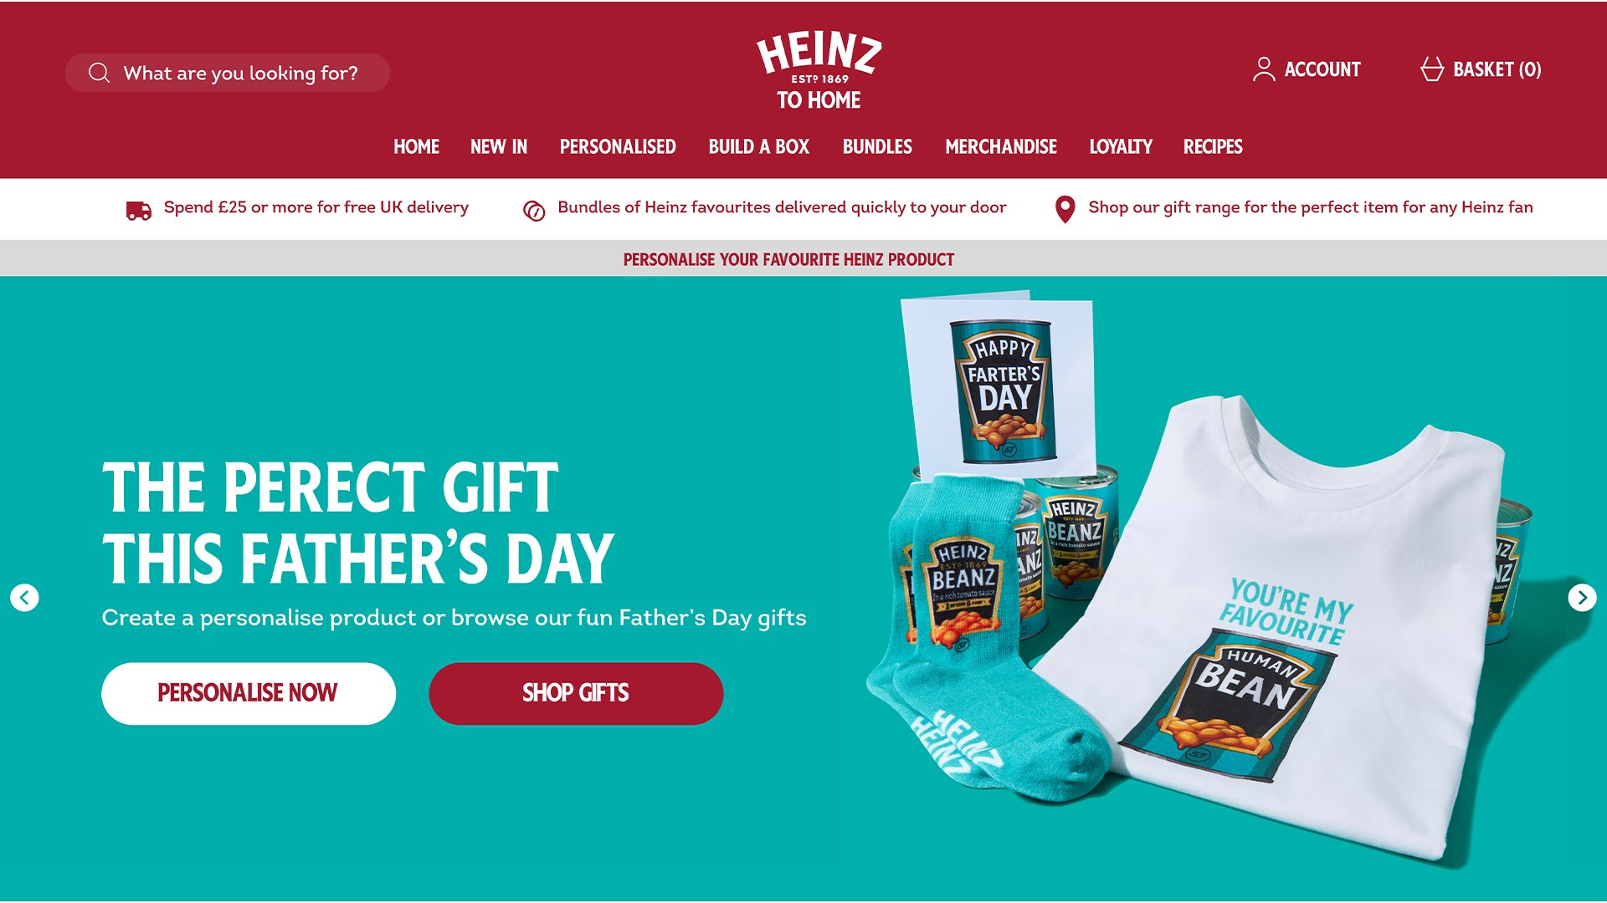This screenshot has width=1607, height=903.
Task: Go to previous carousel slide
Action: pyautogui.click(x=24, y=598)
